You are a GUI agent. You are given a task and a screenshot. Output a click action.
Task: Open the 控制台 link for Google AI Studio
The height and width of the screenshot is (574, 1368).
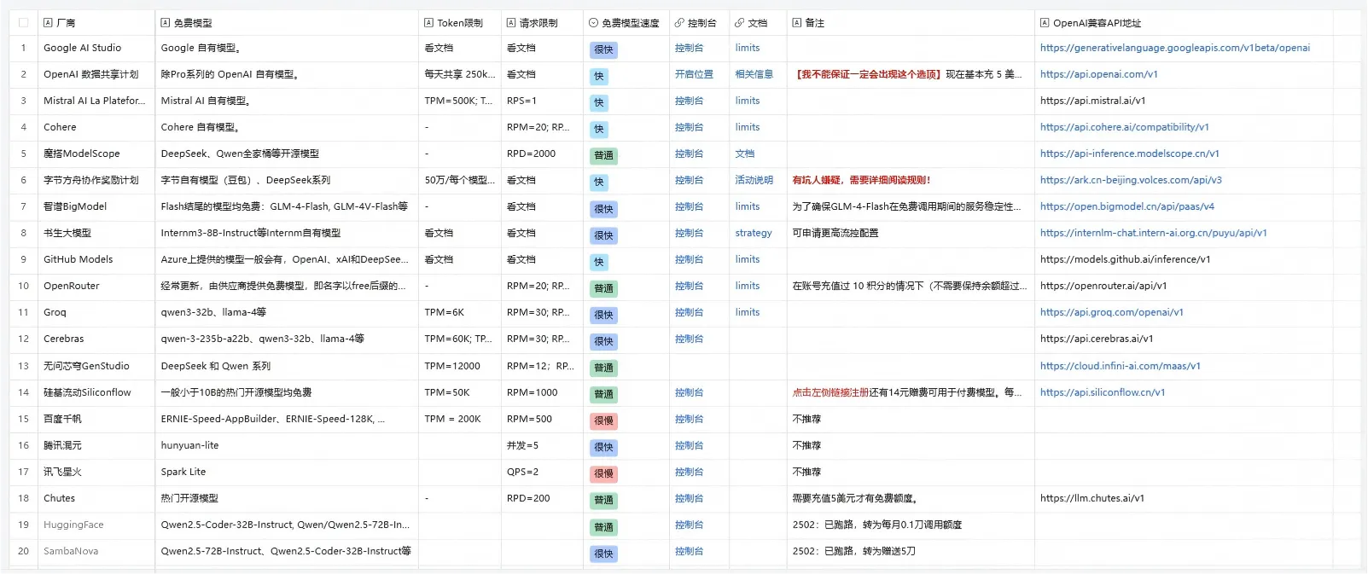point(689,49)
